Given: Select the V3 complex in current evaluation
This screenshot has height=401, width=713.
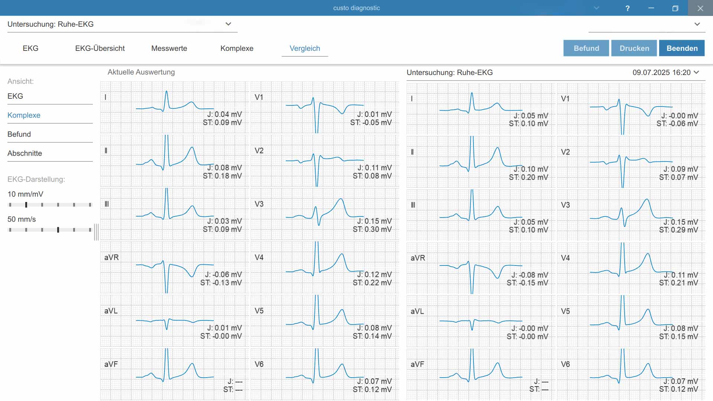Looking at the screenshot, I should click(x=325, y=214).
